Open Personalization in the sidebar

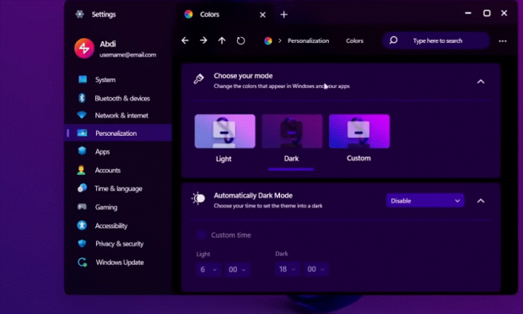pos(119,133)
